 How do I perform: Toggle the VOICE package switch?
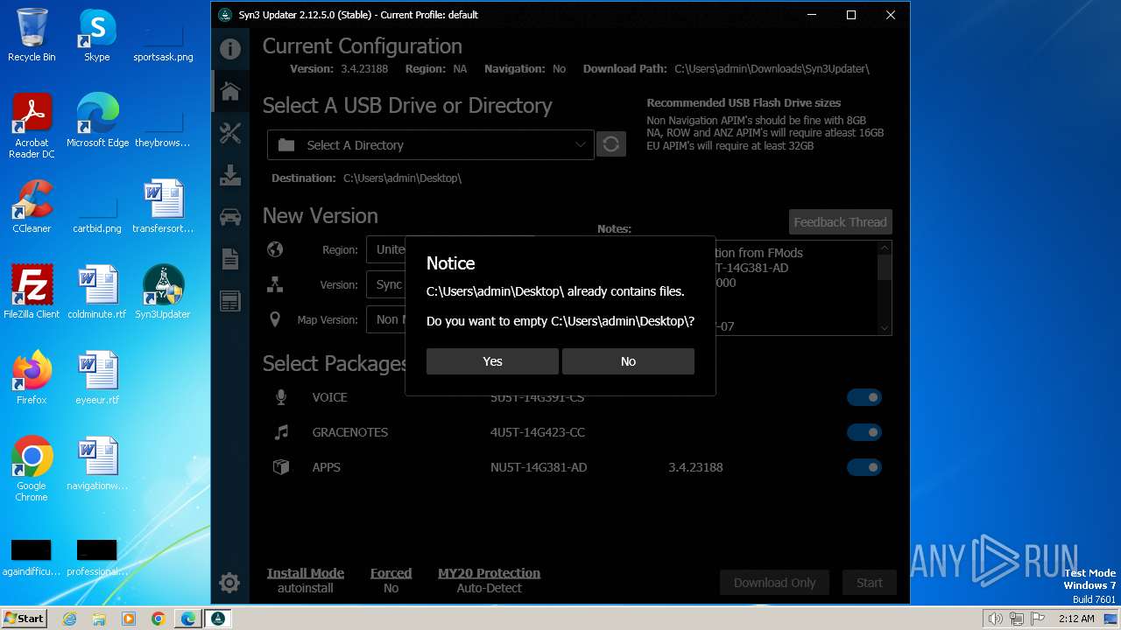[864, 397]
